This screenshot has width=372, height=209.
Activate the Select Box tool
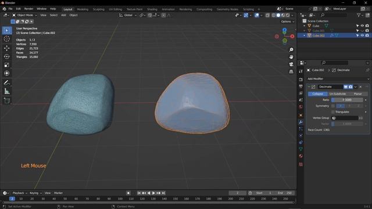6,31
